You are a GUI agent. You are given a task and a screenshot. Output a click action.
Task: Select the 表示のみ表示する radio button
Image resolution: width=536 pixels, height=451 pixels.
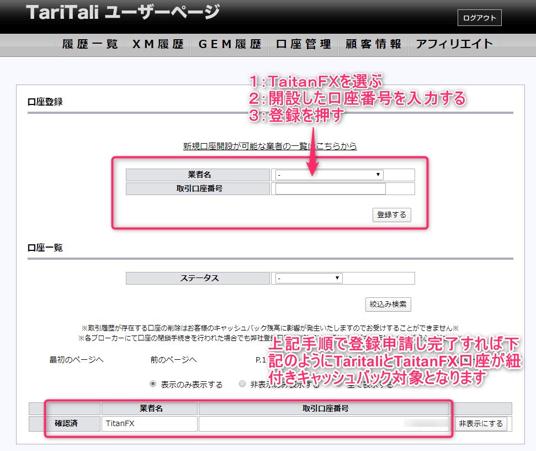[x=153, y=384]
